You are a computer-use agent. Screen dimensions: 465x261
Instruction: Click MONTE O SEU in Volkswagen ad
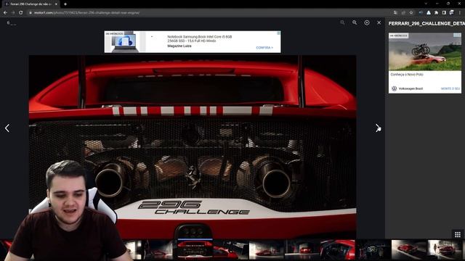pos(450,88)
